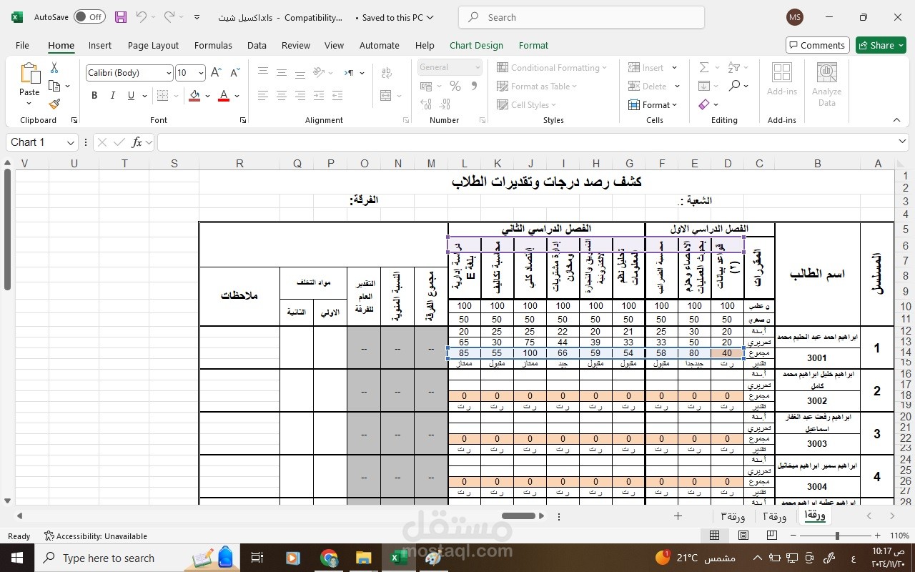Click the Format Painter brush icon
The image size is (915, 572).
(54, 104)
